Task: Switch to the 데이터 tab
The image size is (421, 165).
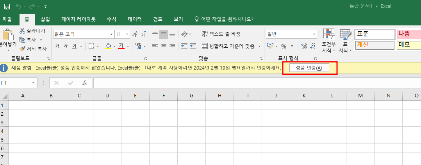Action: [x=135, y=19]
